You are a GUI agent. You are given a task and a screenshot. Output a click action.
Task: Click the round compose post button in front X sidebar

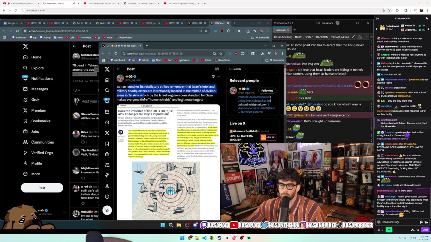point(107,210)
